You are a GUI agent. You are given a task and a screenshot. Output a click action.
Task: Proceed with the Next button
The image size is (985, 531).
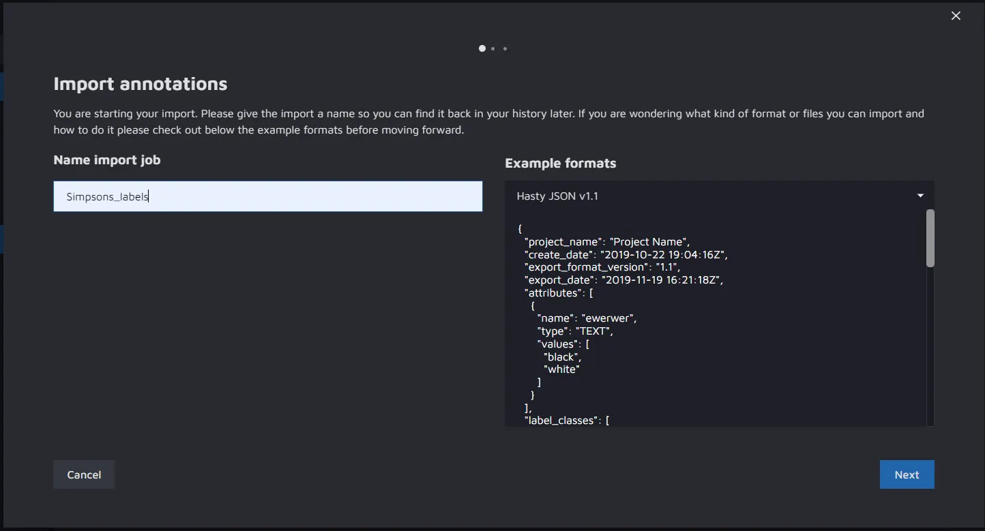tap(907, 474)
